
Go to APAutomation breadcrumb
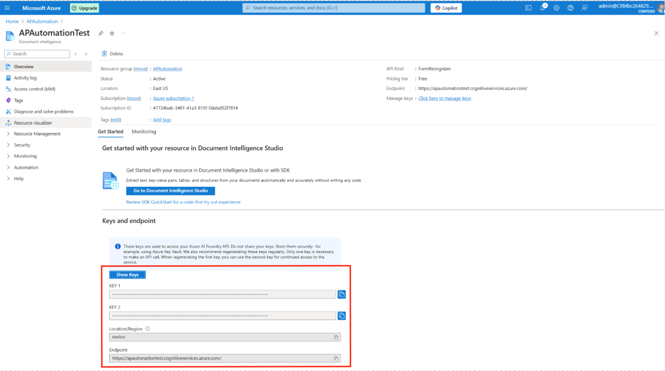coord(42,21)
